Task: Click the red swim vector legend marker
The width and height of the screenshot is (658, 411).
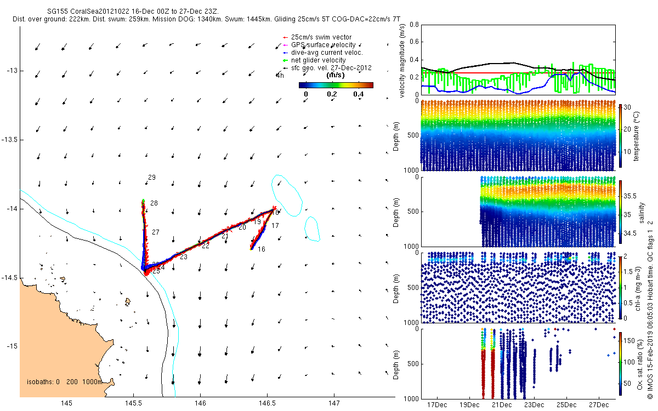Action: [285, 37]
